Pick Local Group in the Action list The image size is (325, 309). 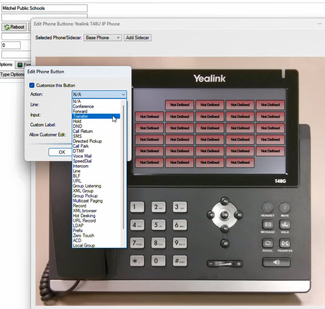coord(96,245)
